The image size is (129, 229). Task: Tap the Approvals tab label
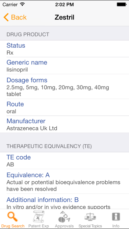point(64,226)
